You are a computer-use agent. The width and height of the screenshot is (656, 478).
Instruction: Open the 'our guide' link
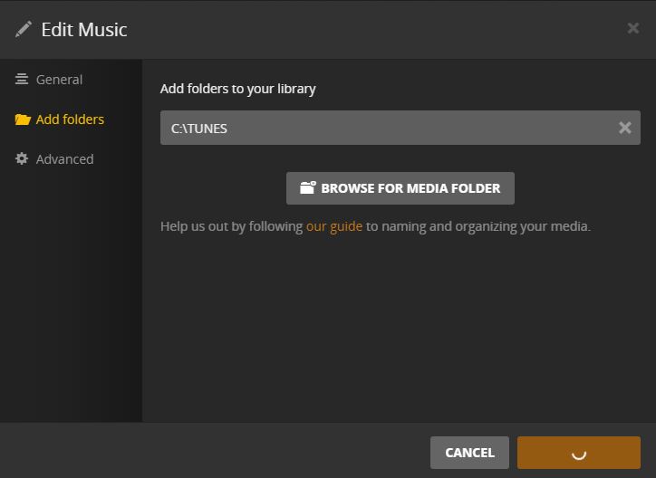[333, 226]
